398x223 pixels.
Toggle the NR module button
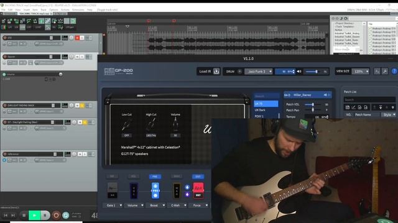pyautogui.click(x=112, y=176)
